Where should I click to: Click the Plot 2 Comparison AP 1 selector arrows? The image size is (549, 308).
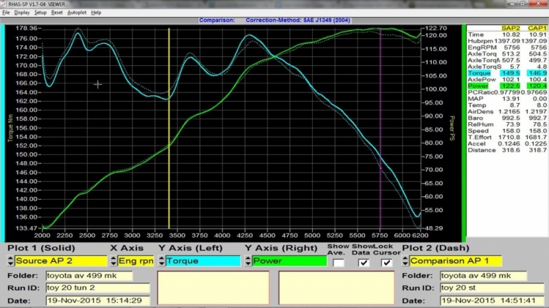(x=405, y=261)
